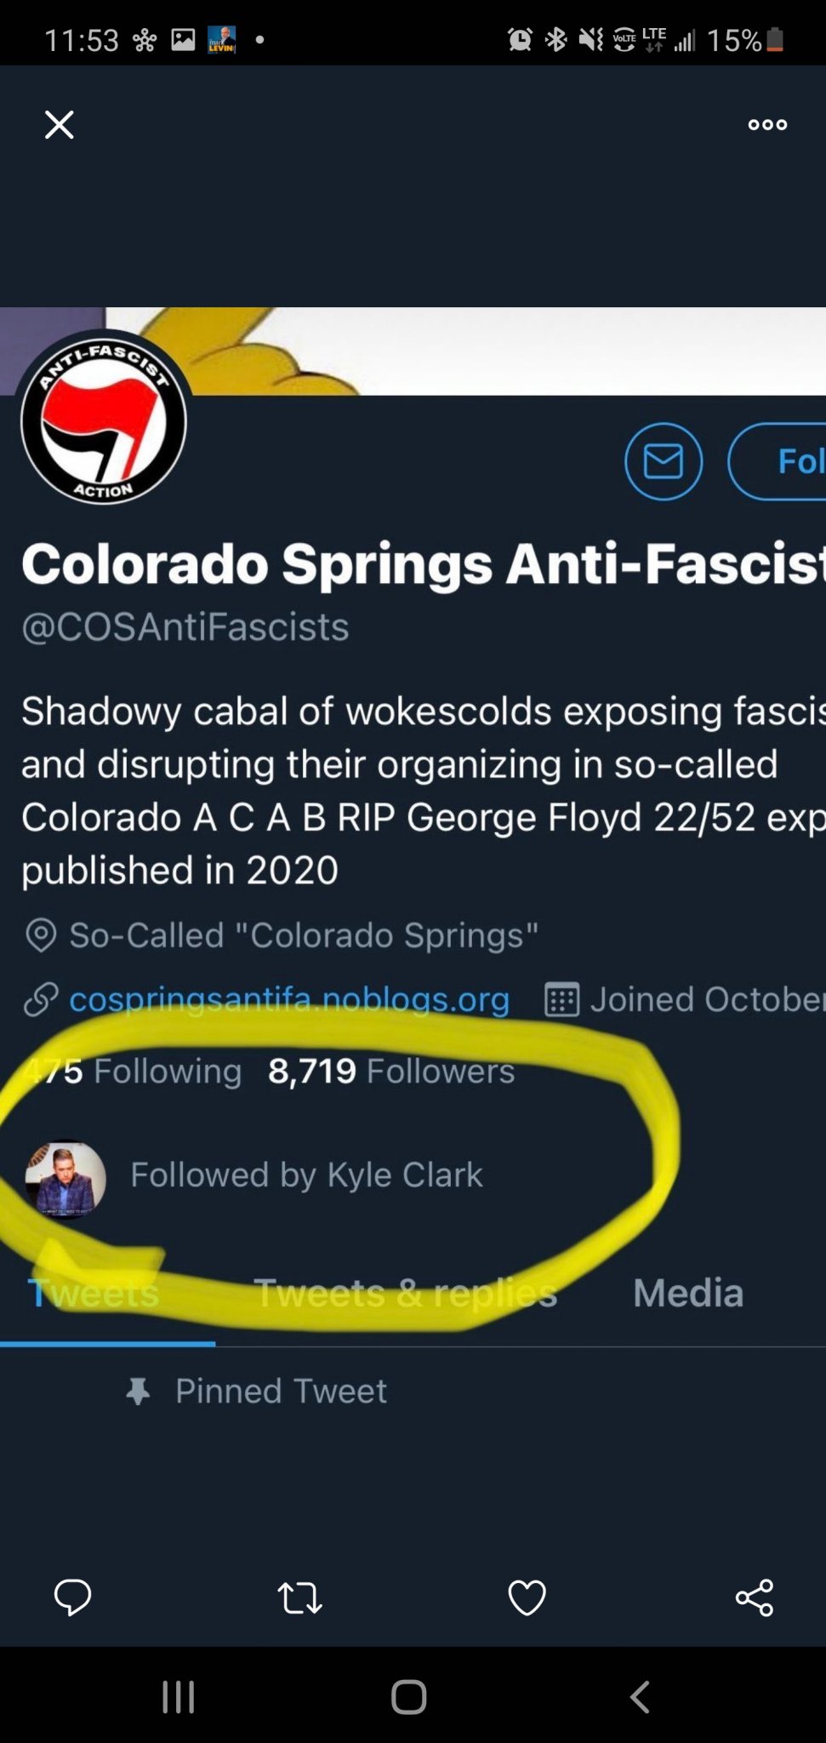
Task: Open the cospringsantifa.noblogs.org link
Action: 289,999
